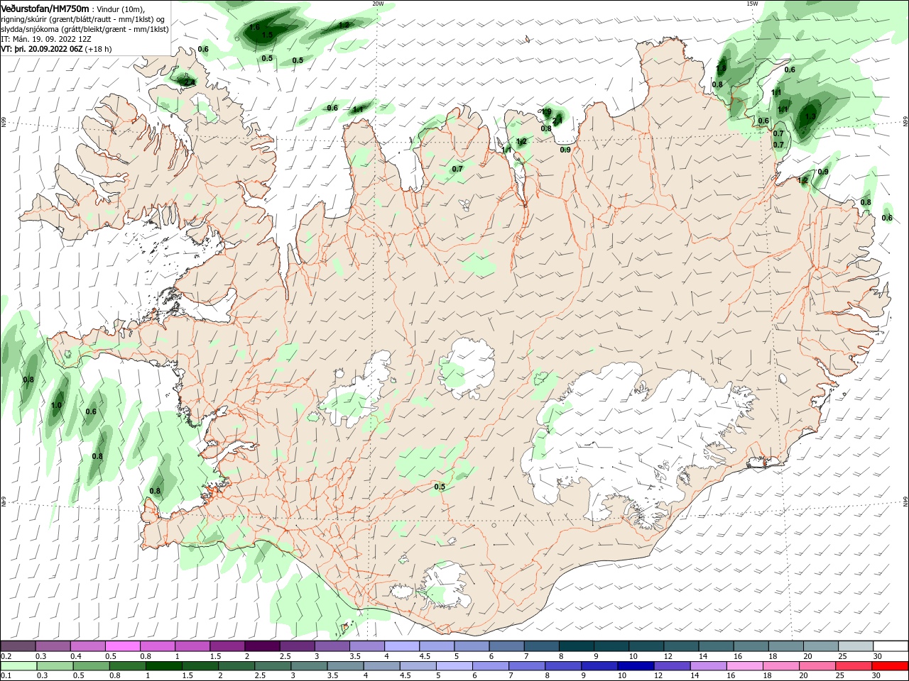909x681 pixels.
Task: Select the bright red rain legend swatch at 30
Action: point(891,666)
